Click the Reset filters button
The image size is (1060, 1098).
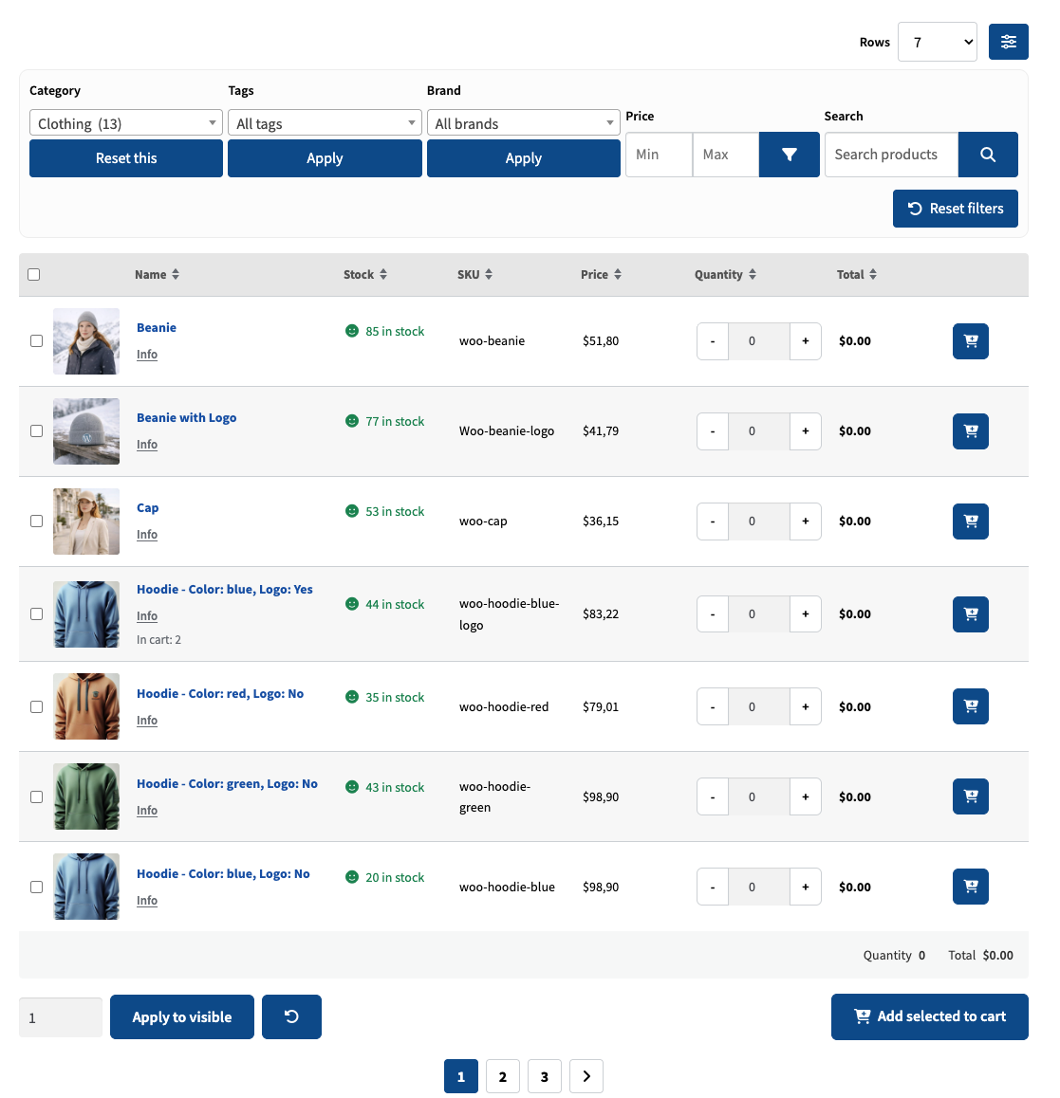click(x=956, y=209)
